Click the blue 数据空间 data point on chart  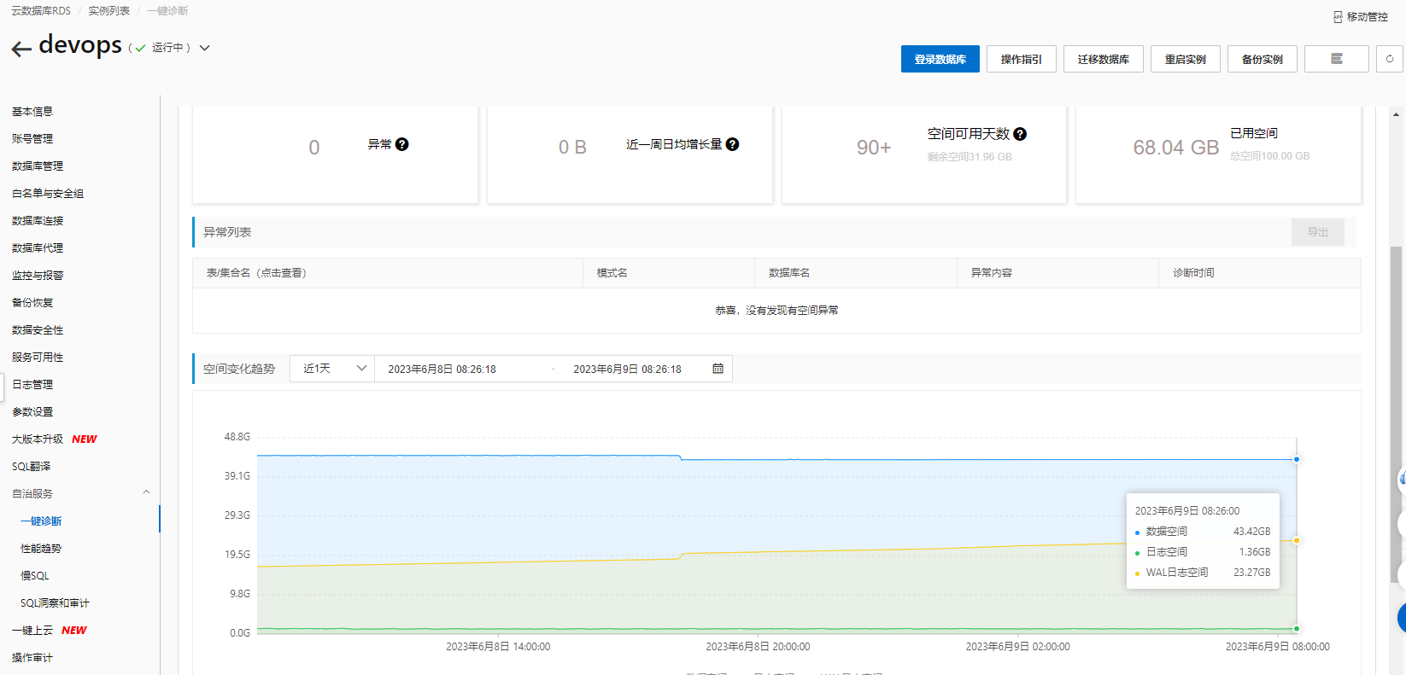pyautogui.click(x=1297, y=459)
